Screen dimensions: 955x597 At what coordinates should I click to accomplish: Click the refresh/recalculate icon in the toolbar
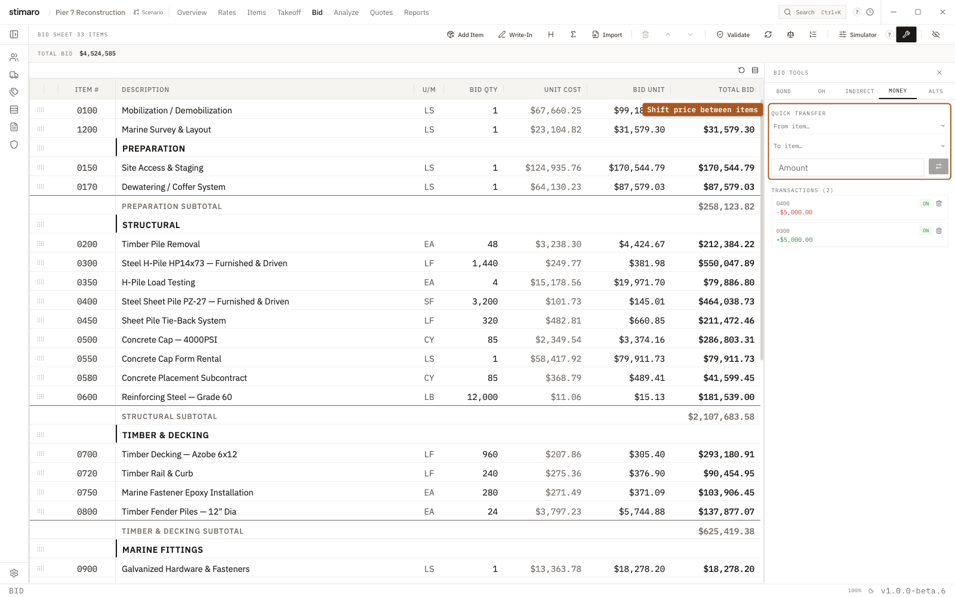coord(768,35)
